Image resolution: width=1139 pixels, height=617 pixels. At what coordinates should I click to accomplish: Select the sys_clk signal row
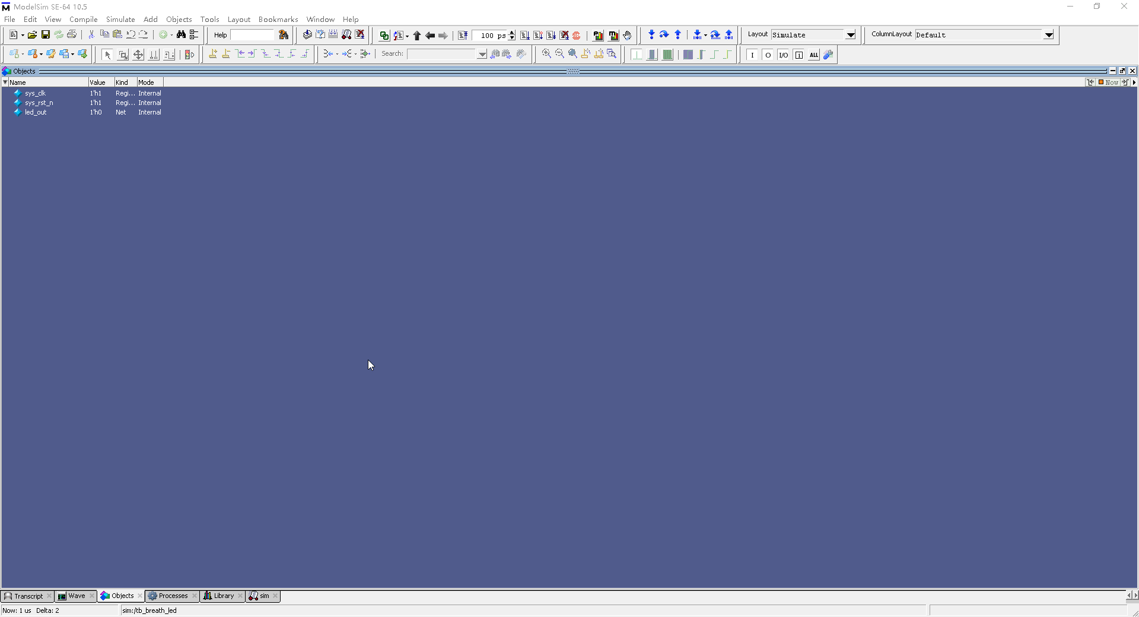pyautogui.click(x=88, y=93)
